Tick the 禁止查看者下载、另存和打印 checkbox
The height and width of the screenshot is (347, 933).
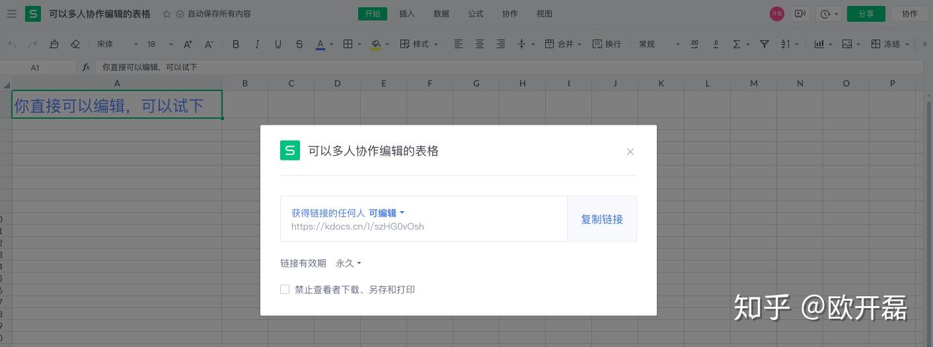click(285, 289)
